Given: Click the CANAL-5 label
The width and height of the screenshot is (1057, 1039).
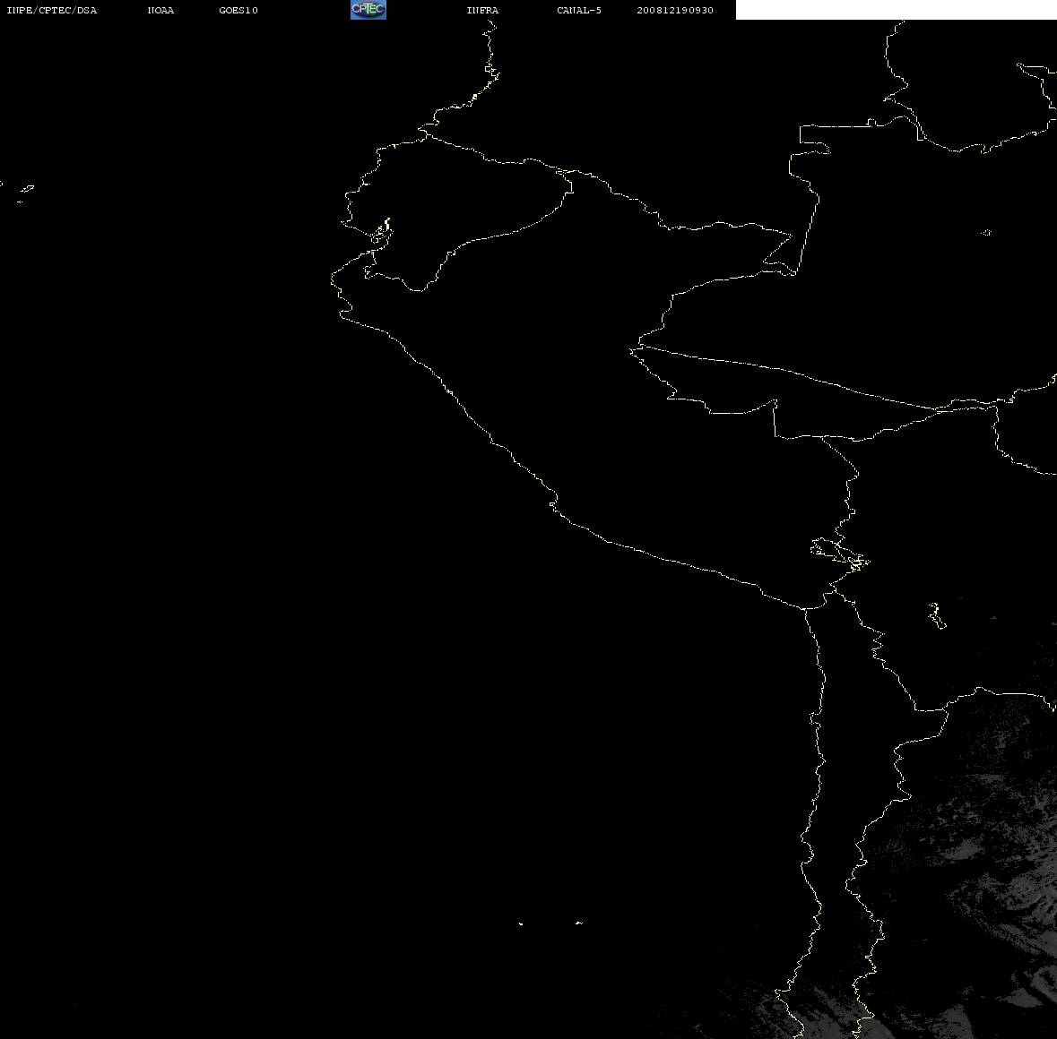Looking at the screenshot, I should point(579,10).
